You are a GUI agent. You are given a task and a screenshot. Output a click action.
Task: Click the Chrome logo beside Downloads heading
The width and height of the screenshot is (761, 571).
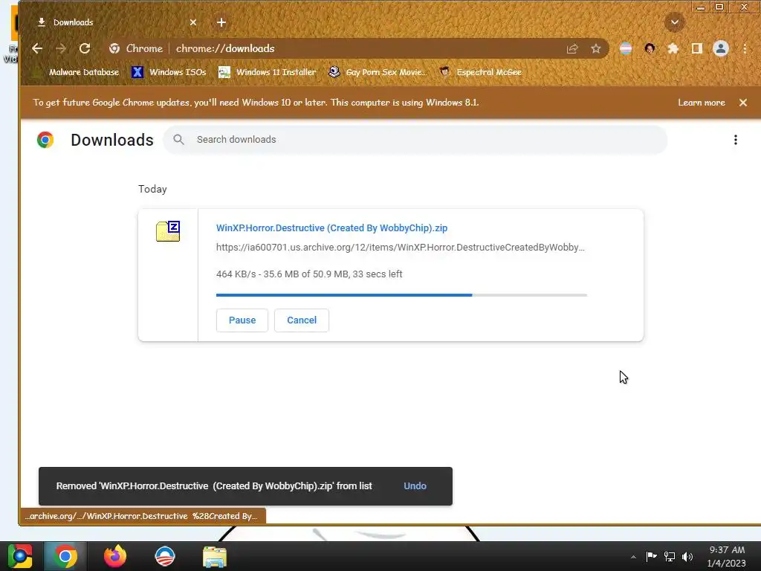45,140
